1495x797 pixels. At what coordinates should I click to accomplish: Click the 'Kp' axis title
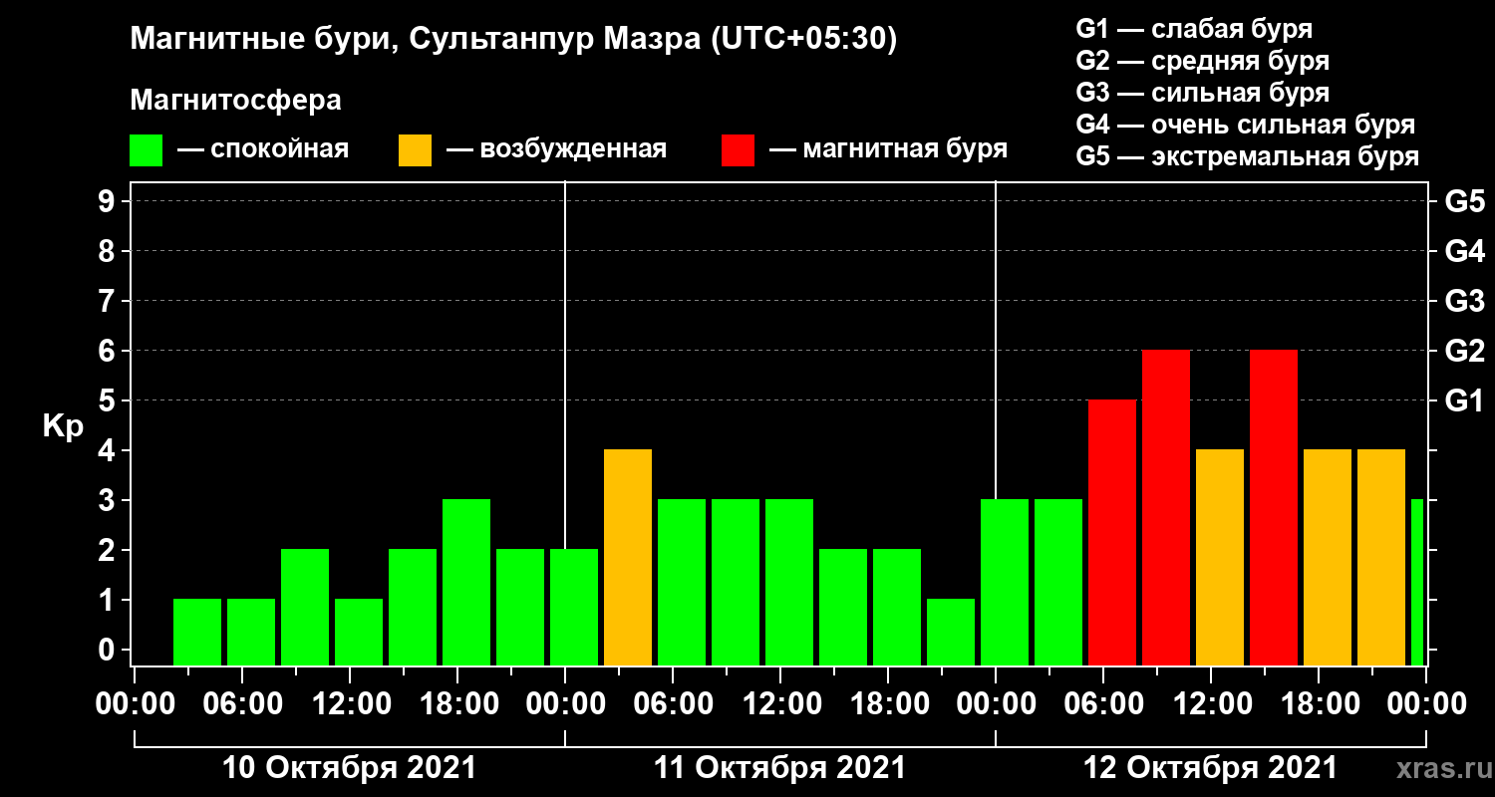pyautogui.click(x=63, y=427)
